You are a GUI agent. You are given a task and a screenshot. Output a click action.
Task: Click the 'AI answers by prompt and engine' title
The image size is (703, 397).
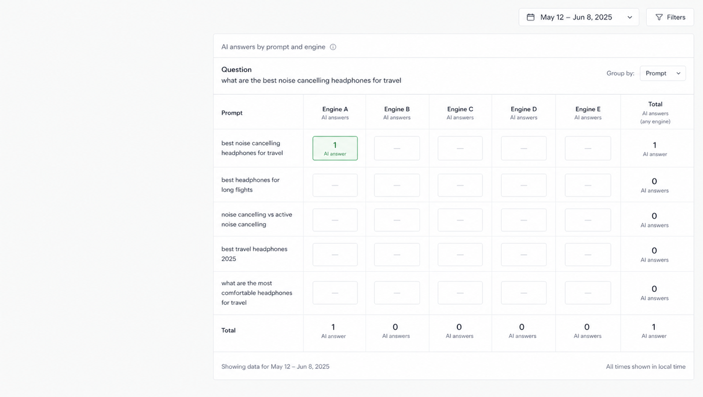click(x=273, y=47)
